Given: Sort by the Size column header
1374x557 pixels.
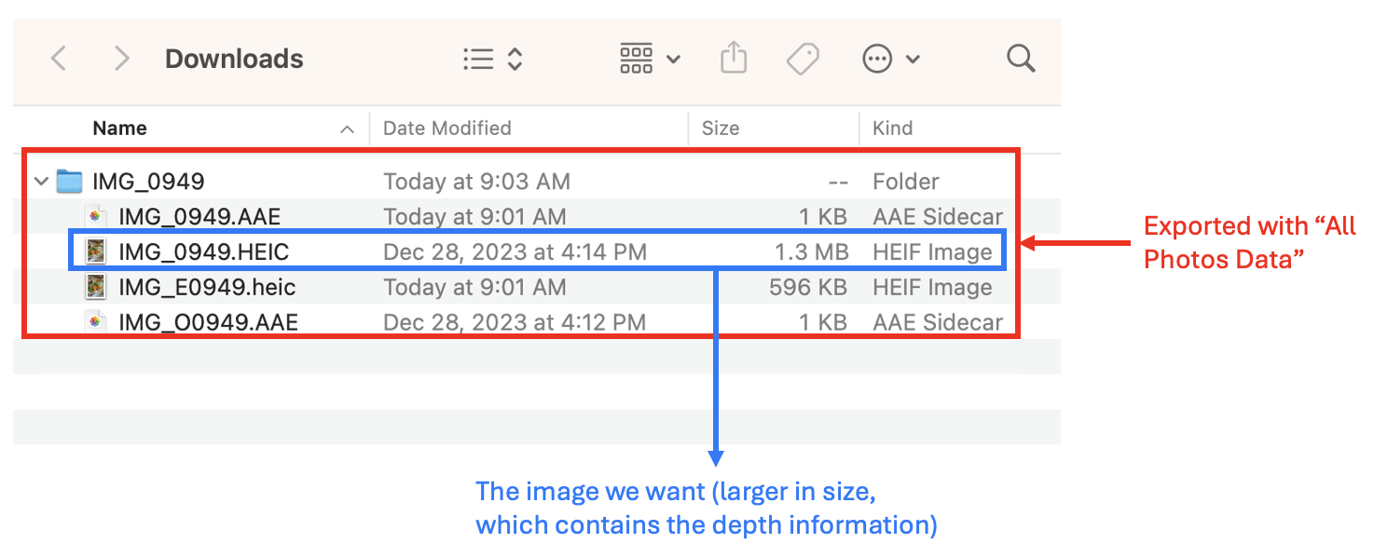Looking at the screenshot, I should [721, 129].
